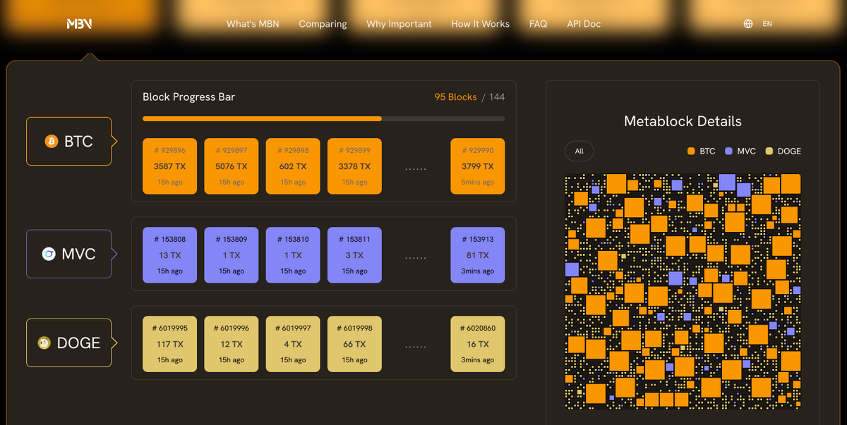Click the DOGE row ellipsis dots
This screenshot has width=847, height=425.
pos(416,347)
